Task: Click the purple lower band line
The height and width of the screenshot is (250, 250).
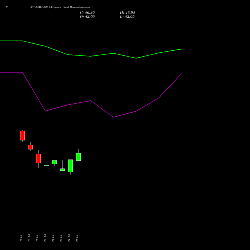Action: point(91,101)
